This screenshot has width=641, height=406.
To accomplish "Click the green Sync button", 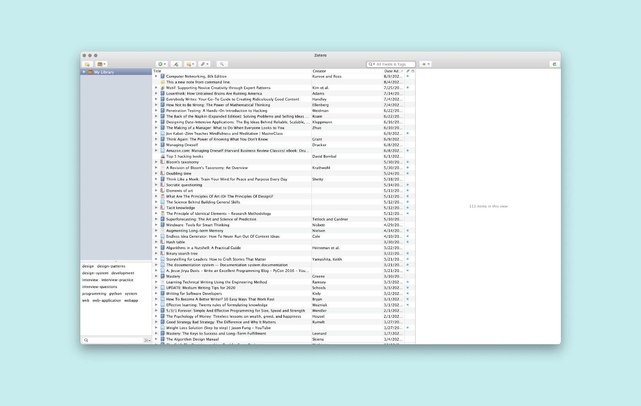I will click(x=554, y=64).
